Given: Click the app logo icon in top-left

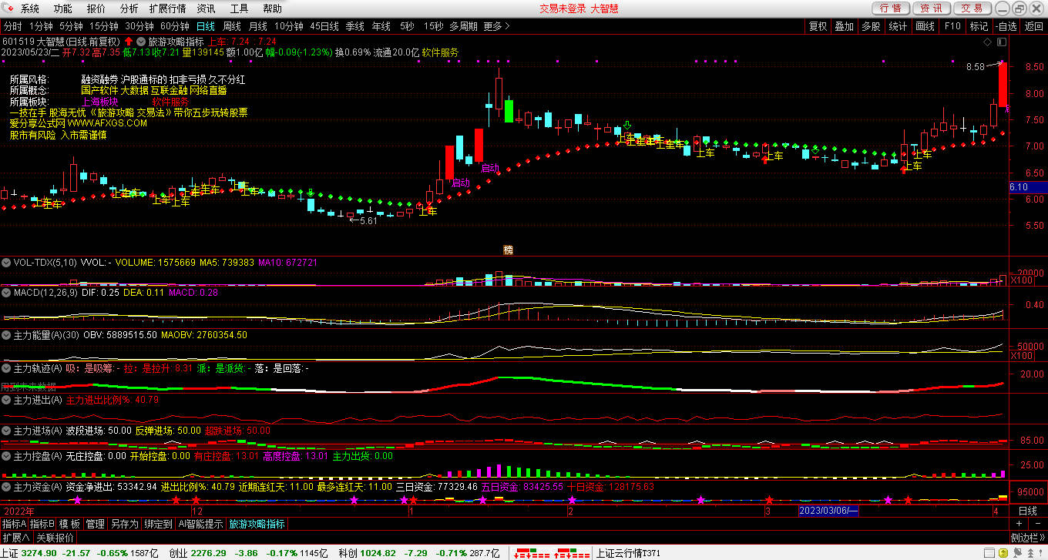Looking at the screenshot, I should pyautogui.click(x=8, y=8).
